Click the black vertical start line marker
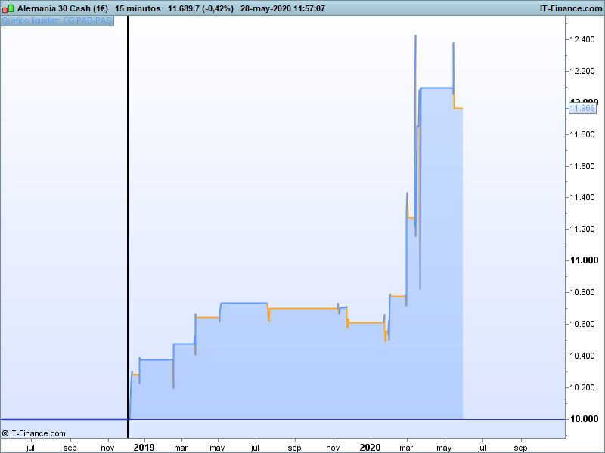Image resolution: width=605 pixels, height=453 pixels. tap(127, 226)
